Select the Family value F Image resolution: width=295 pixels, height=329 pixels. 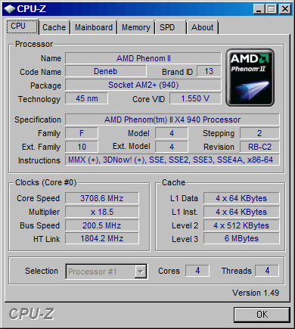click(x=82, y=133)
